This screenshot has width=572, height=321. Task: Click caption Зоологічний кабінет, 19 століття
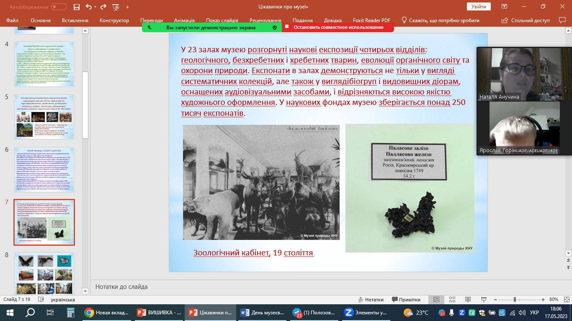pos(253,253)
